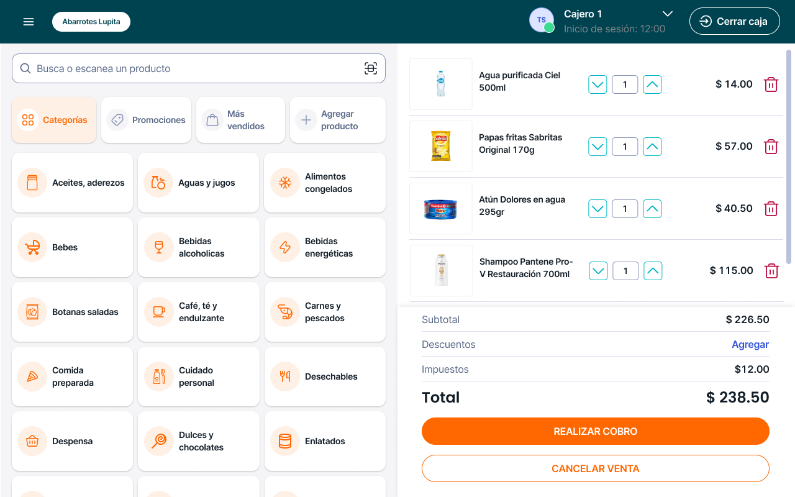Screen dimensions: 795x497
Task: Open the hamburger menu
Action: pos(28,22)
